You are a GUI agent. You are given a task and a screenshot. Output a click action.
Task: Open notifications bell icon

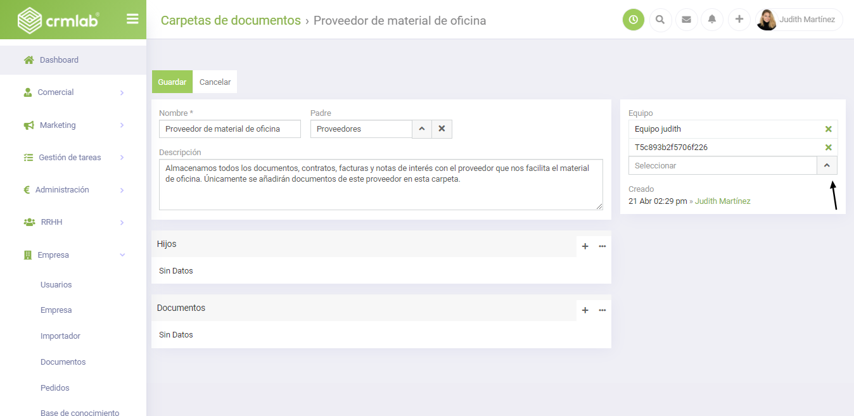point(712,20)
